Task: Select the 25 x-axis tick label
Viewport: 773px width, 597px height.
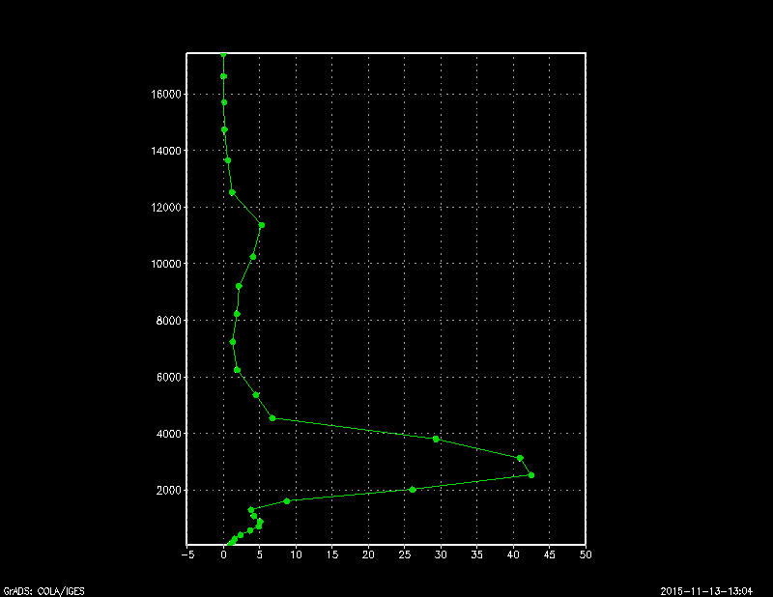Action: [405, 554]
